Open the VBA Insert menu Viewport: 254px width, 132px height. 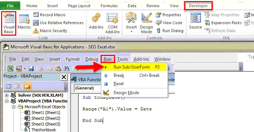pos(55,59)
